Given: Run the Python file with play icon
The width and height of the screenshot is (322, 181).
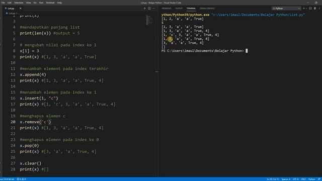Looking at the screenshot, I should coord(144,9).
